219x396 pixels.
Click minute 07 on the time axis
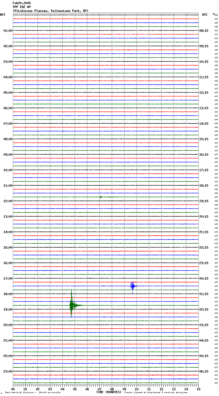[99, 389]
